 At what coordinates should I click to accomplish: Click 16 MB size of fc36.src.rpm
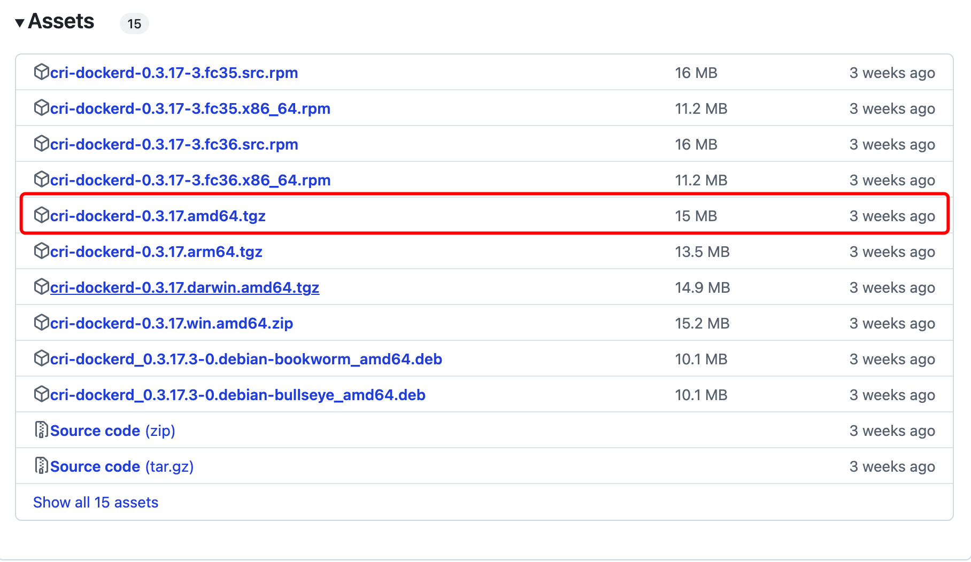(x=696, y=144)
